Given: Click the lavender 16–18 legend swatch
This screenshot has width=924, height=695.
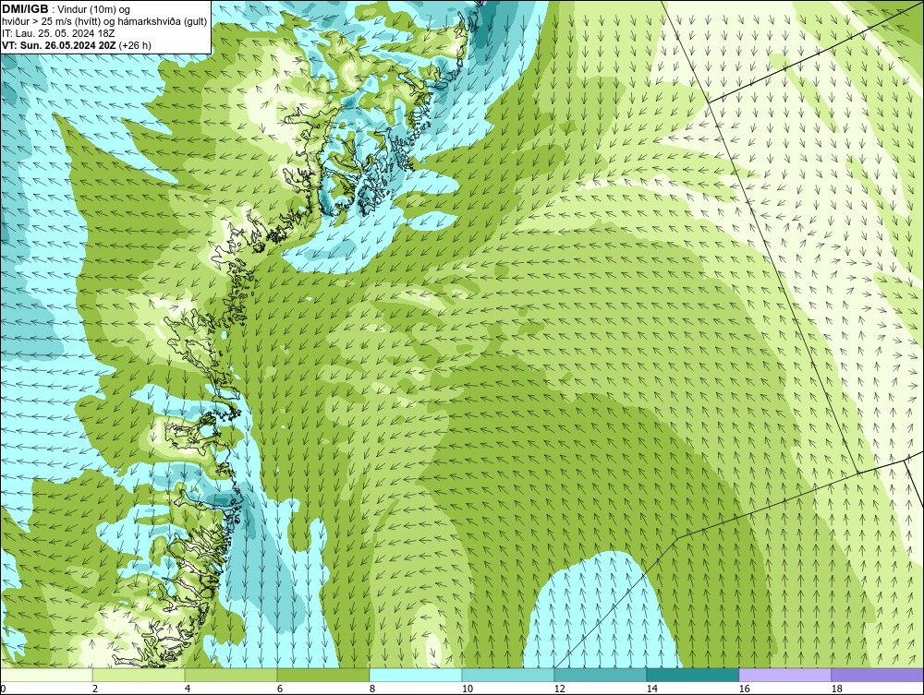Looking at the screenshot, I should [784, 675].
